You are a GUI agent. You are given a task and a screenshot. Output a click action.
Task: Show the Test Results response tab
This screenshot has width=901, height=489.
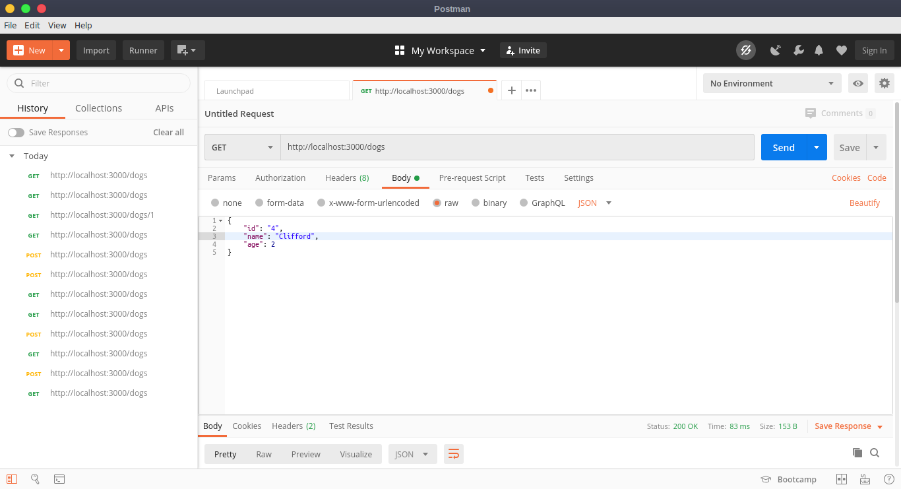351,426
